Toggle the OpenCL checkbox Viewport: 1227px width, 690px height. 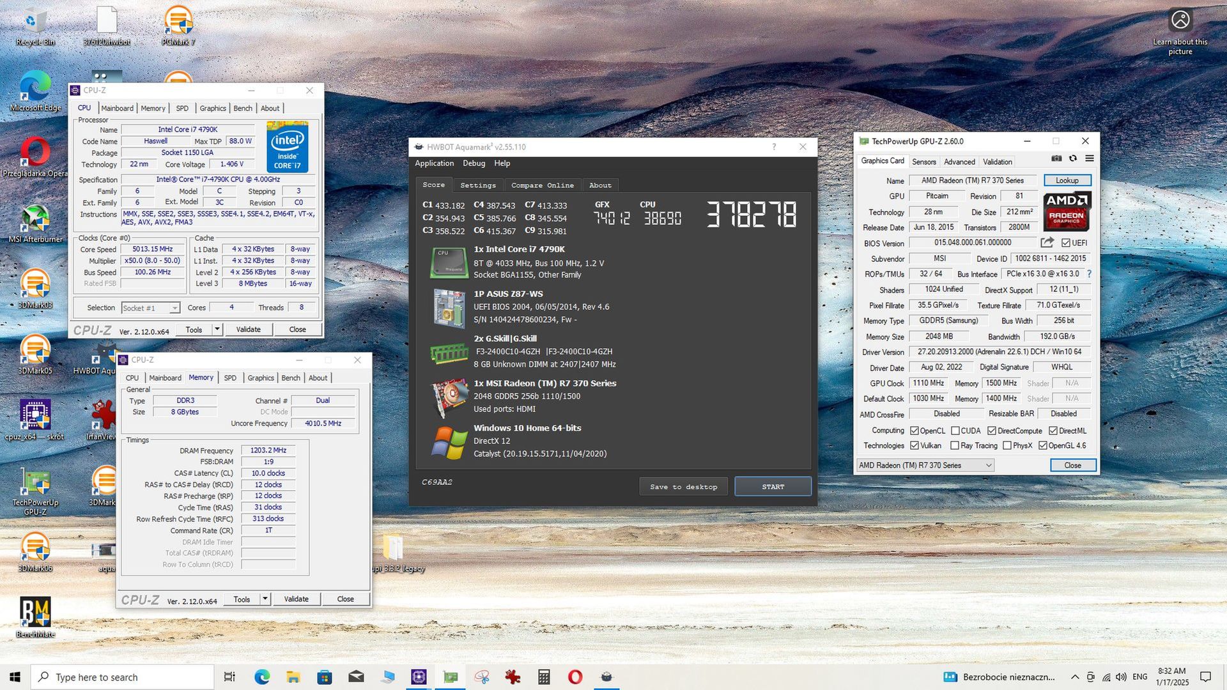914,431
